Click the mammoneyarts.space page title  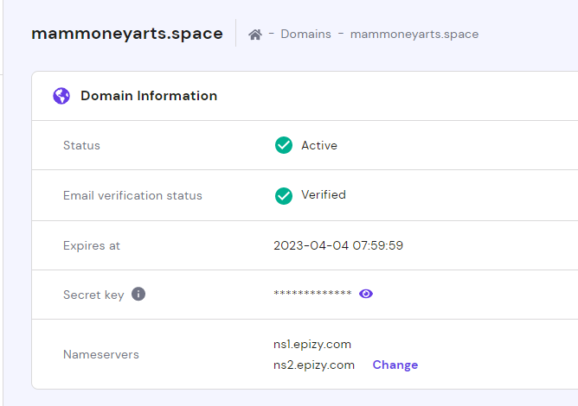pyautogui.click(x=127, y=34)
